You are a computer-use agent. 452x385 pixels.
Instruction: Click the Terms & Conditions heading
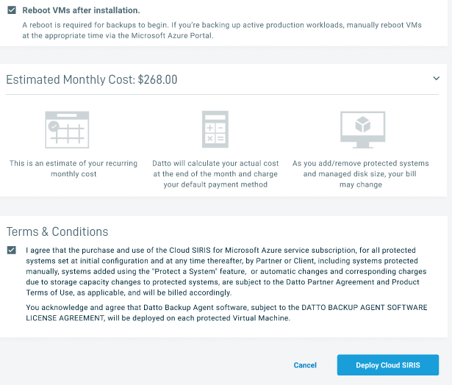click(x=57, y=231)
